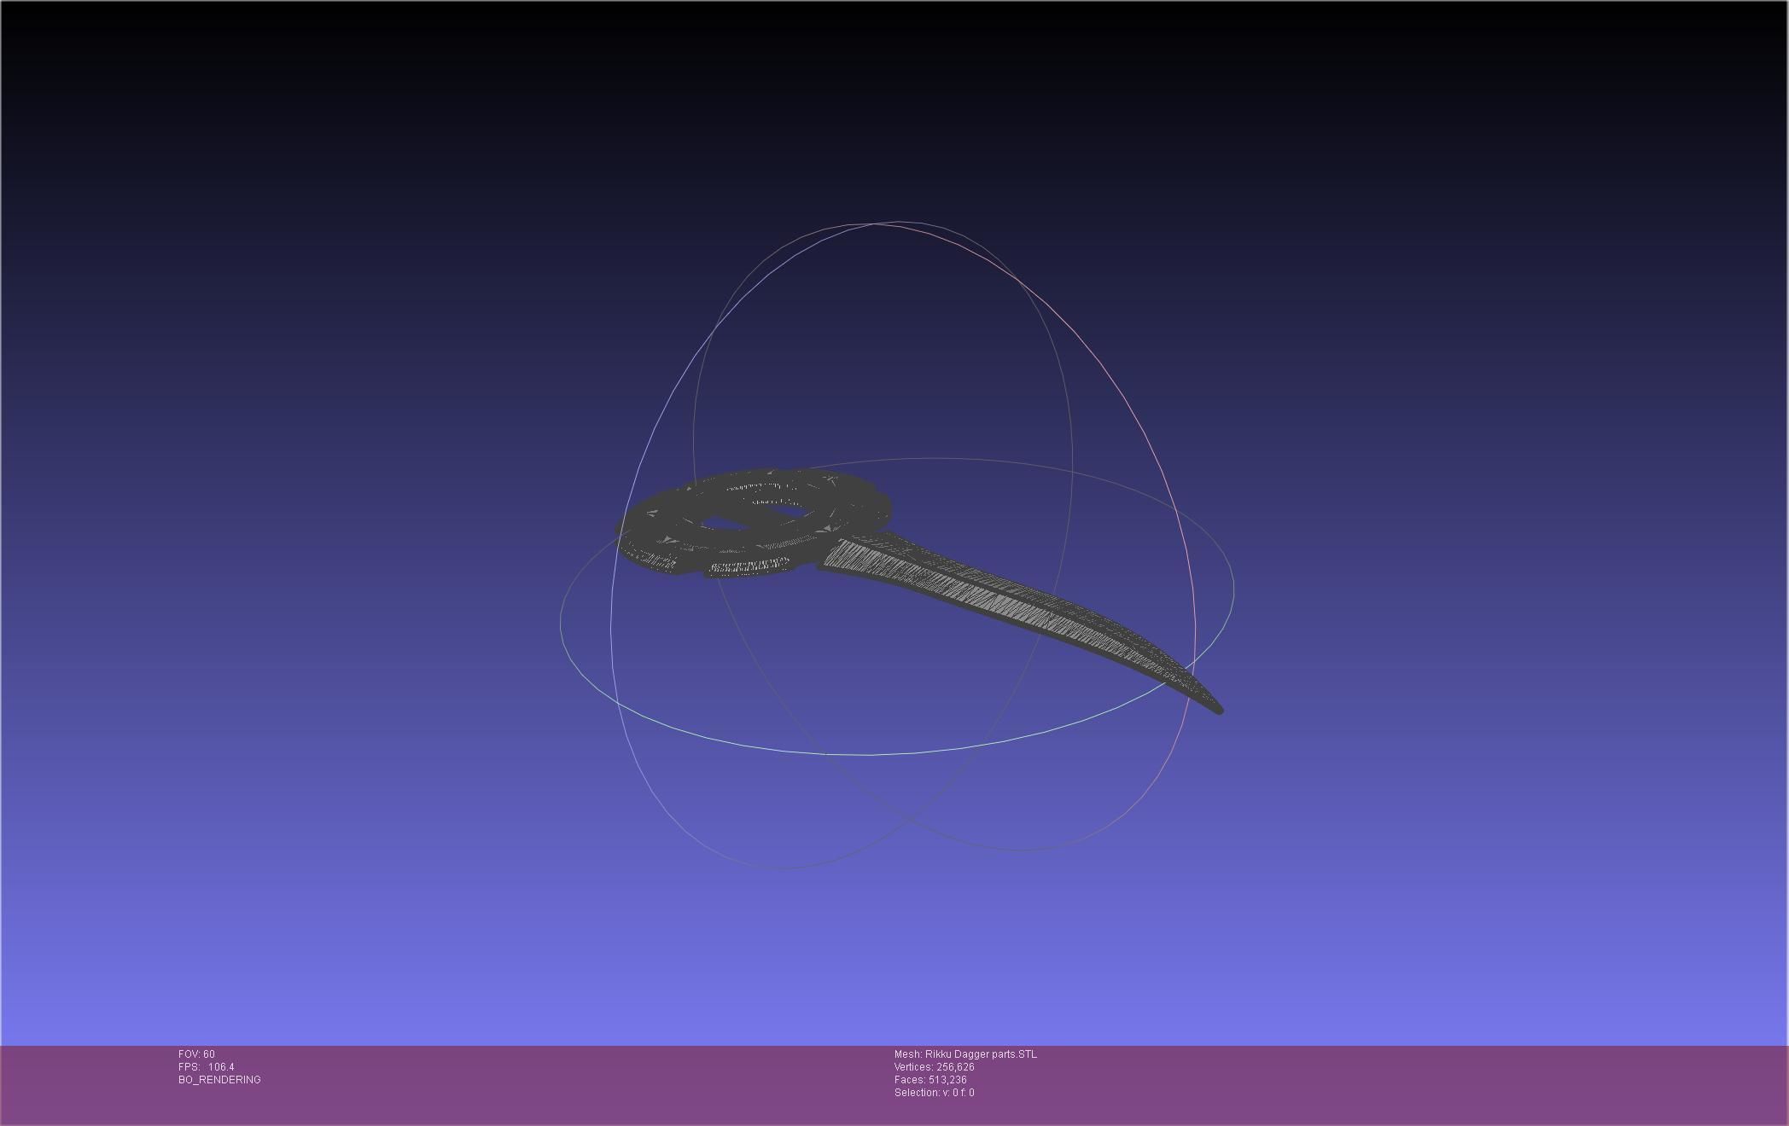Click the 'FOV: 60' status text
The width and height of the screenshot is (1789, 1126).
click(196, 1054)
